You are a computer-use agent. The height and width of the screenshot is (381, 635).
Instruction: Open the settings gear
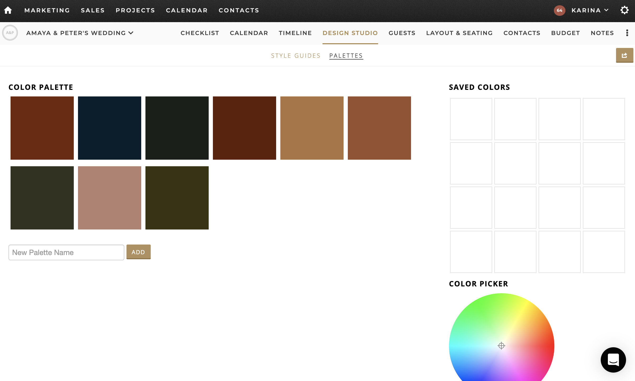[624, 10]
